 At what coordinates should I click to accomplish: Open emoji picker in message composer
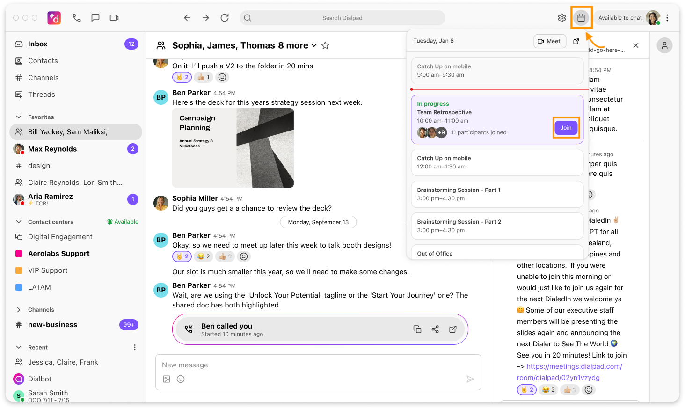181,379
